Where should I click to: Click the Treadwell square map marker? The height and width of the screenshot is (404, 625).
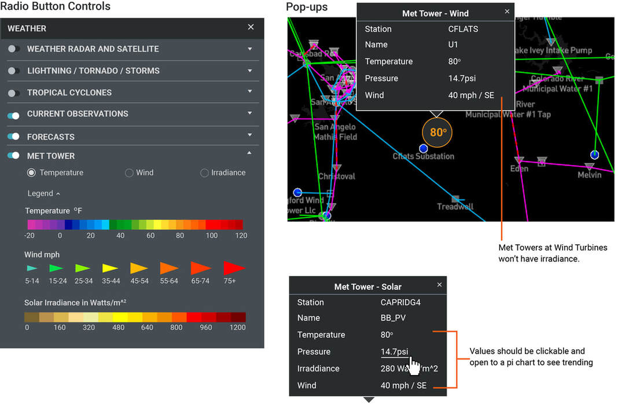pos(455,199)
